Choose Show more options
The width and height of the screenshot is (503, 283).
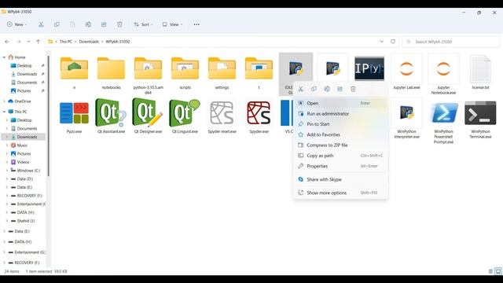pos(340,193)
